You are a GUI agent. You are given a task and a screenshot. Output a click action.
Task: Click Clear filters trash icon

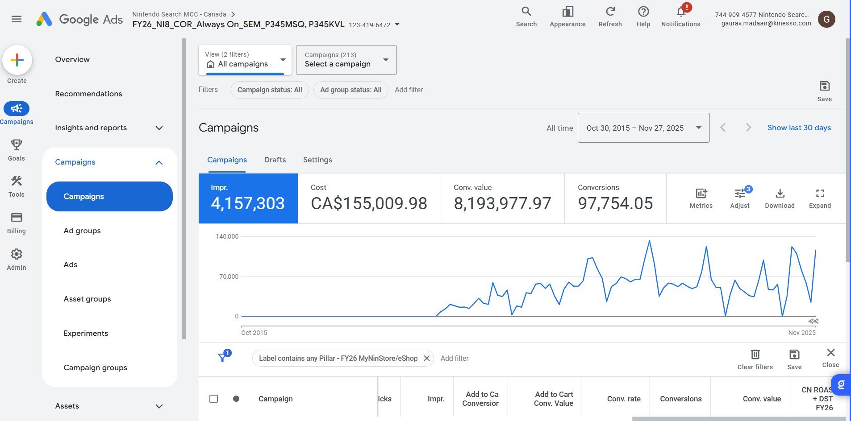coord(755,355)
